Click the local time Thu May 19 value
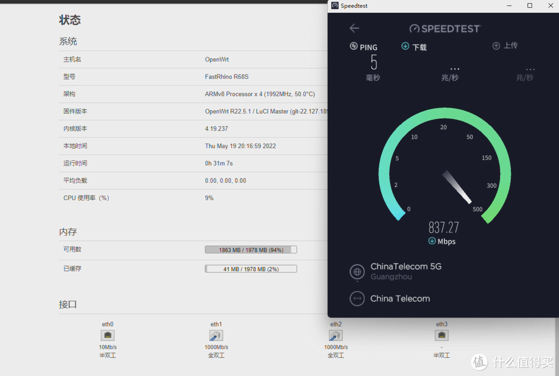 point(240,146)
